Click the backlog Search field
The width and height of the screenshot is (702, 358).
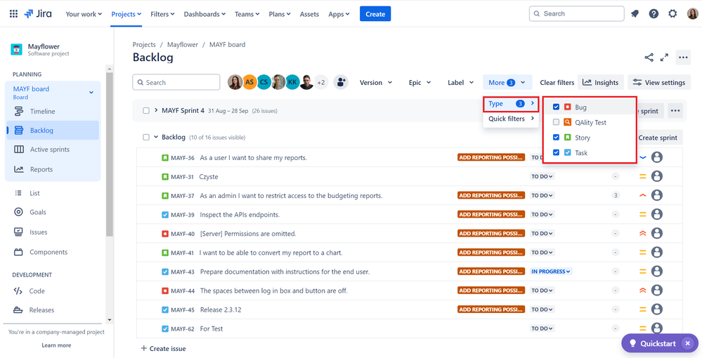click(x=176, y=82)
